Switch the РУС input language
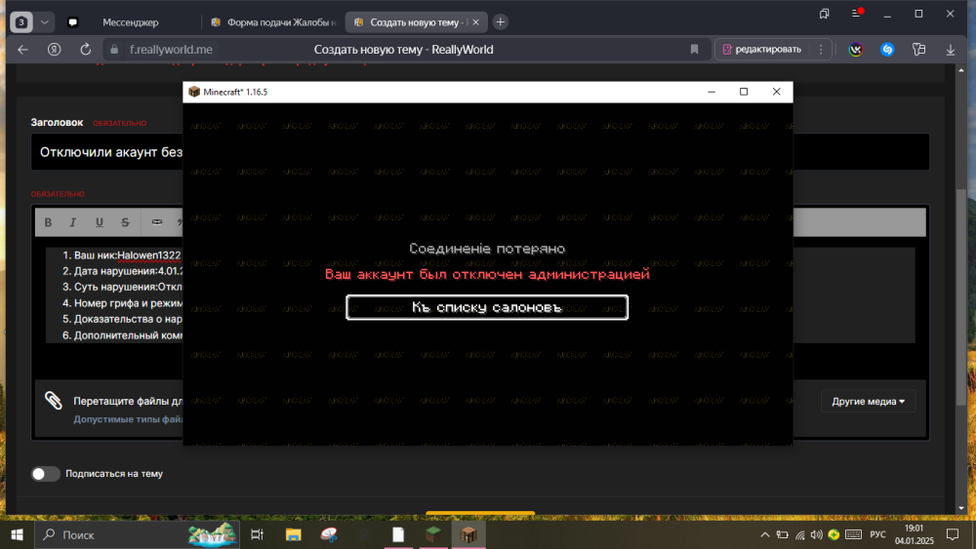 (877, 534)
